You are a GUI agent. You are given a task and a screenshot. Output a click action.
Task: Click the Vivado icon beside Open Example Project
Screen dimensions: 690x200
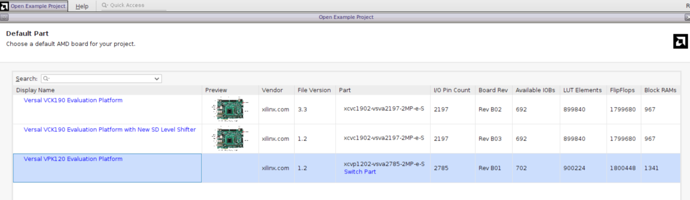coord(5,6)
